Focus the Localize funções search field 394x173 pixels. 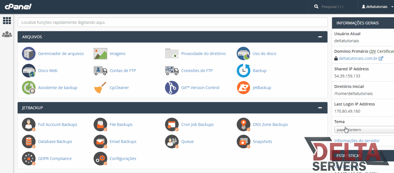click(172, 22)
